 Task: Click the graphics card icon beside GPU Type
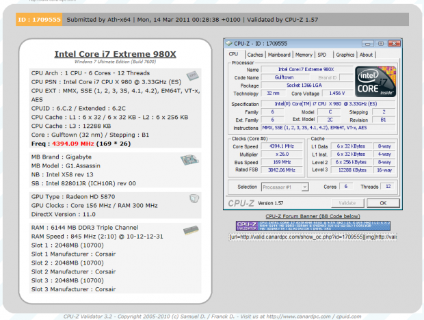click(194, 199)
